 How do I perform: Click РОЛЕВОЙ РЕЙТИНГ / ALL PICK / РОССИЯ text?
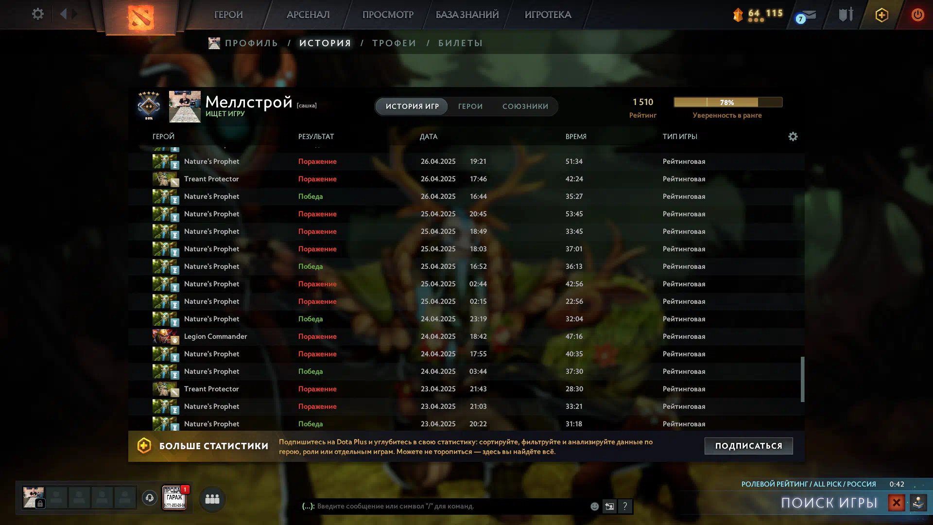(x=809, y=484)
